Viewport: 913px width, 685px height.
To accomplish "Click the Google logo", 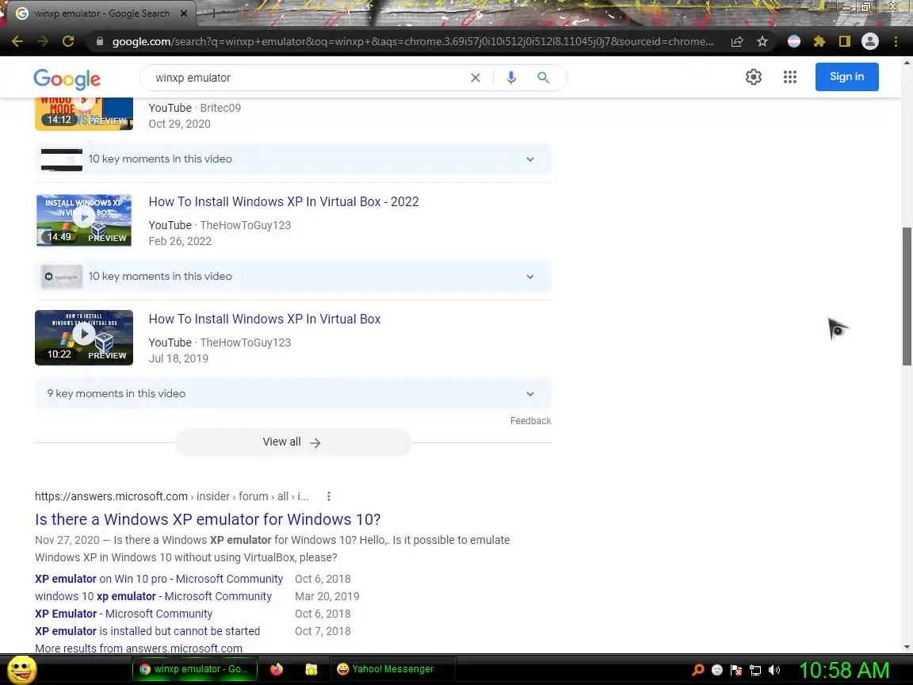I will coord(67,78).
